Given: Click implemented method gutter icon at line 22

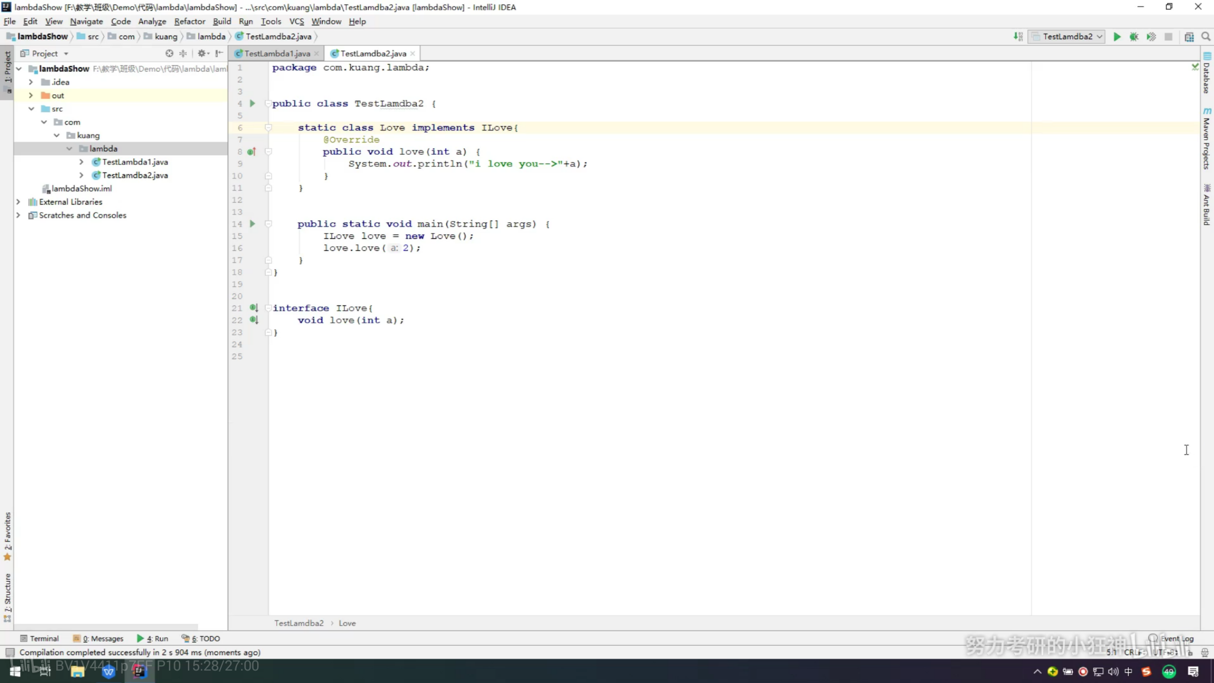Looking at the screenshot, I should (254, 320).
